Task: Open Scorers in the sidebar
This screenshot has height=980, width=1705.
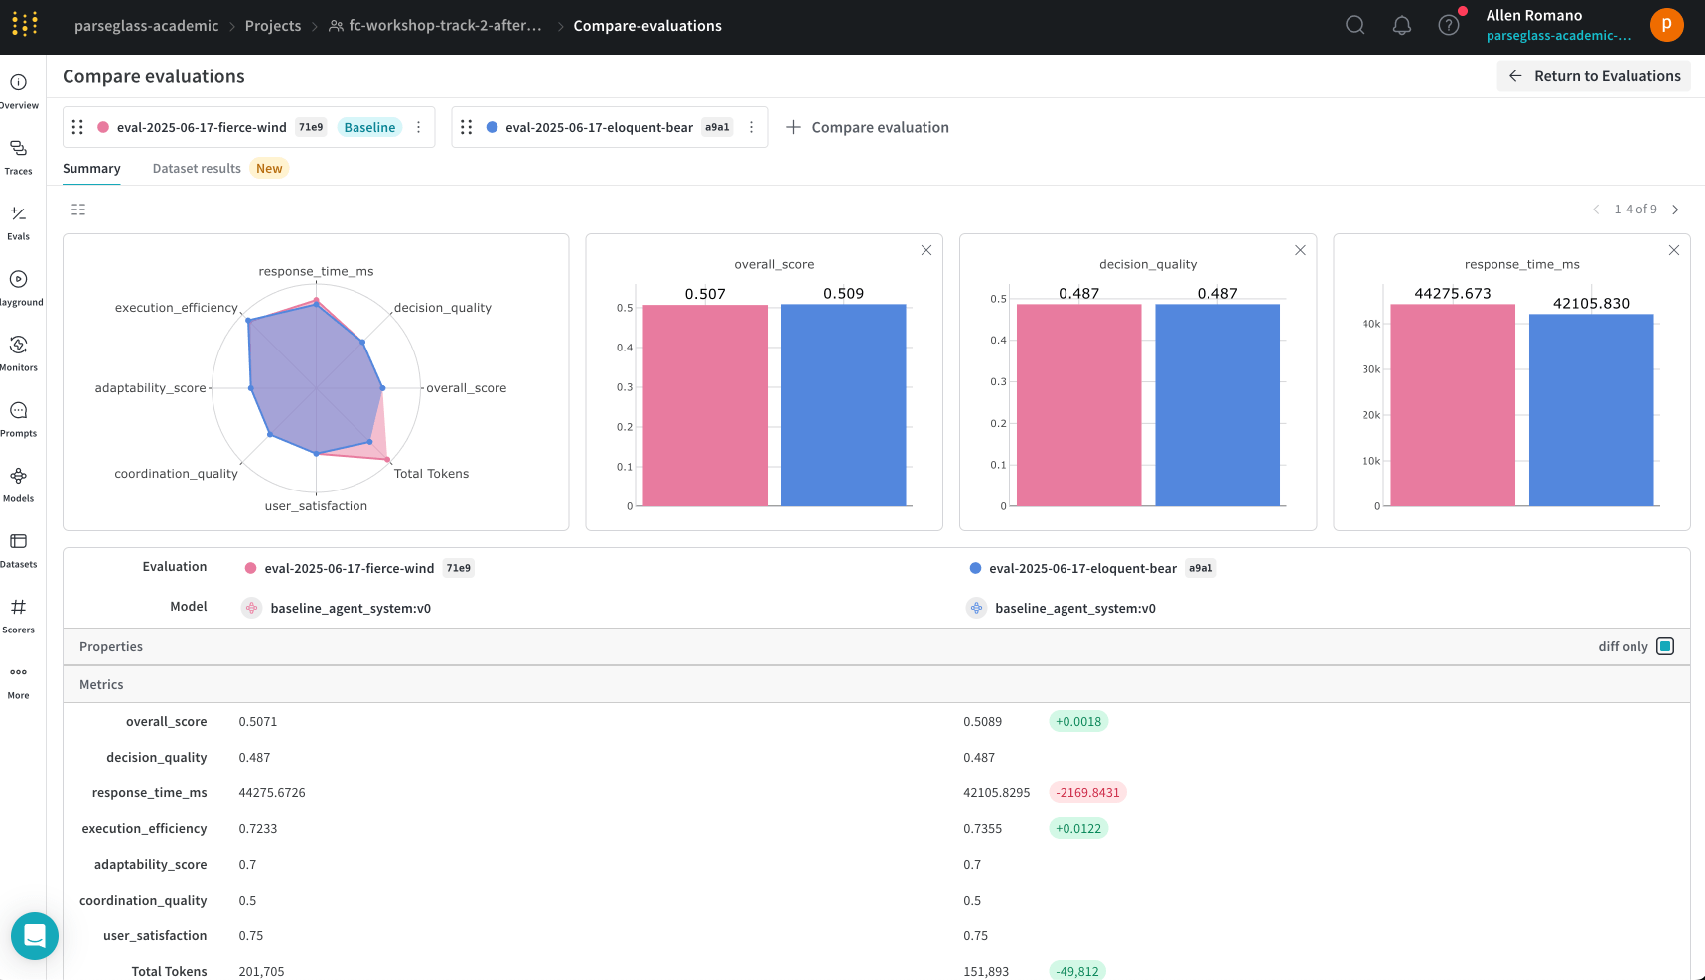Action: (x=18, y=616)
